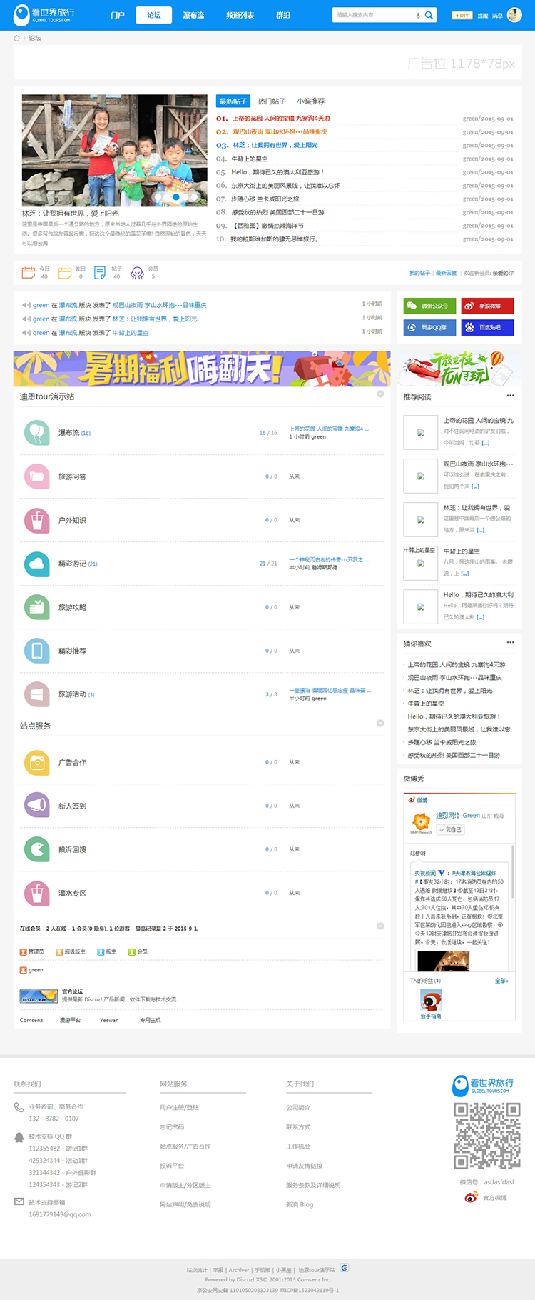Open 最新回复 link
The image size is (535, 1300).
(x=446, y=273)
